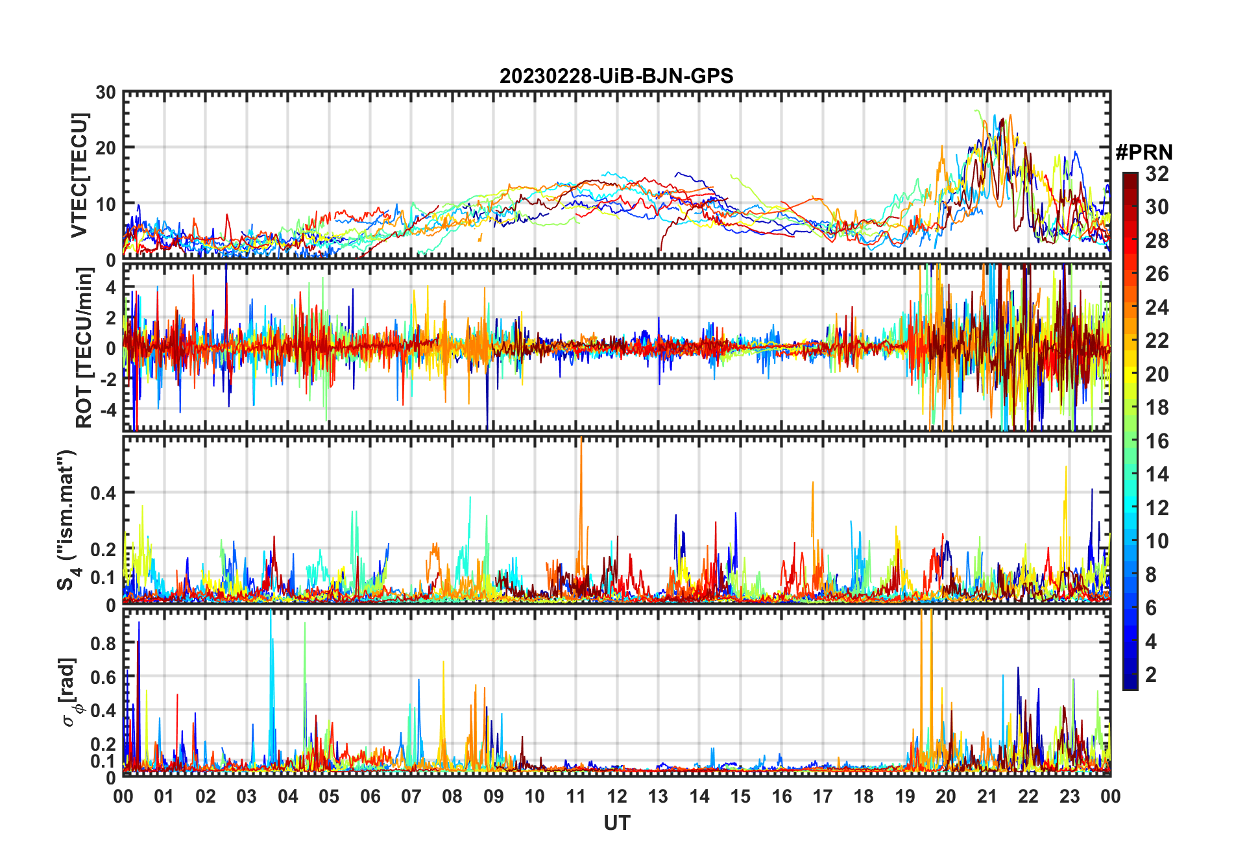Viewport: 1234px width, 863px height.
Task: Click sigma phi y-axis tick label 0.8
Action: (103, 644)
